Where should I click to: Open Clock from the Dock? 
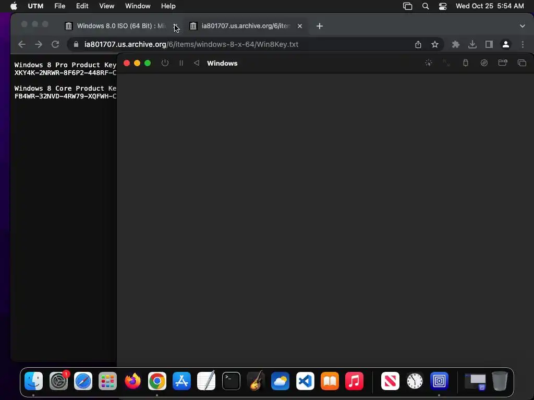(415, 381)
